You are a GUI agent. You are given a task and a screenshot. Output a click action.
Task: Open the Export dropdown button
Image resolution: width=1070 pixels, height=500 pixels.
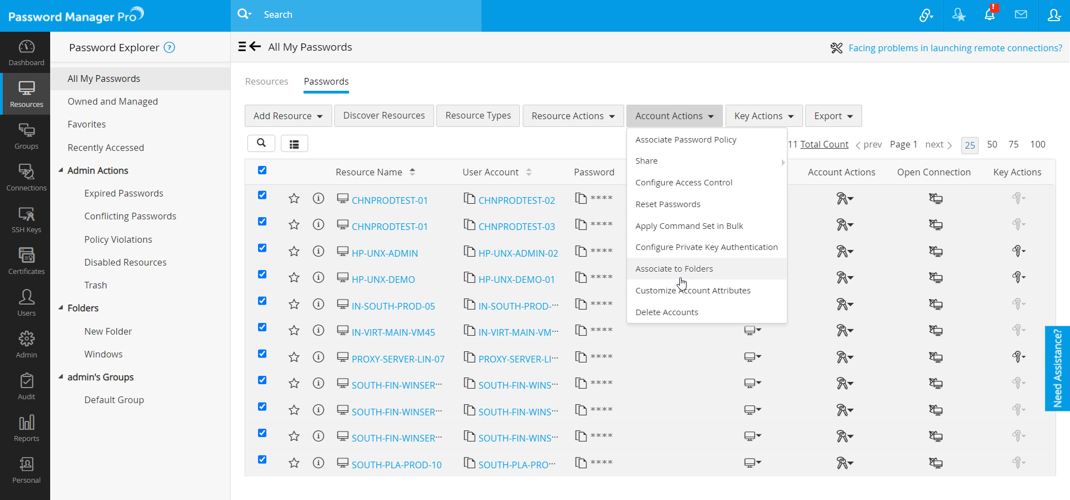(833, 116)
